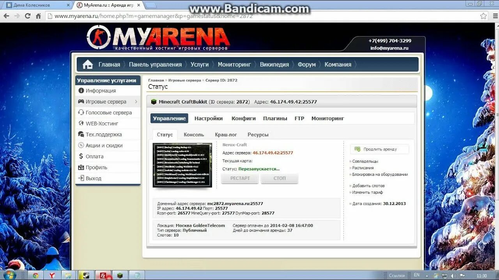Click the Minecraft block icon in server header
The image size is (499, 280).
154,102
